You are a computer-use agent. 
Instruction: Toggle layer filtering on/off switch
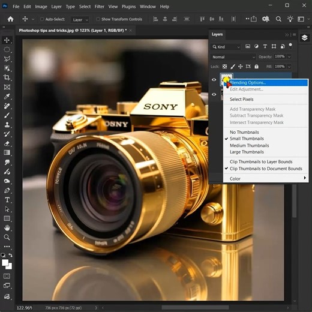pyautogui.click(x=290, y=46)
